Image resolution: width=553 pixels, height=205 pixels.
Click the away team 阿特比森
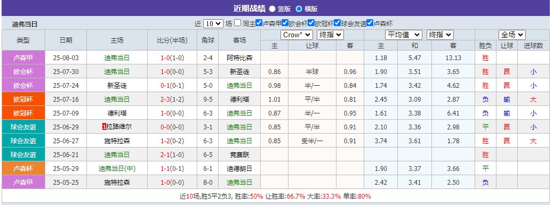pos(239,58)
